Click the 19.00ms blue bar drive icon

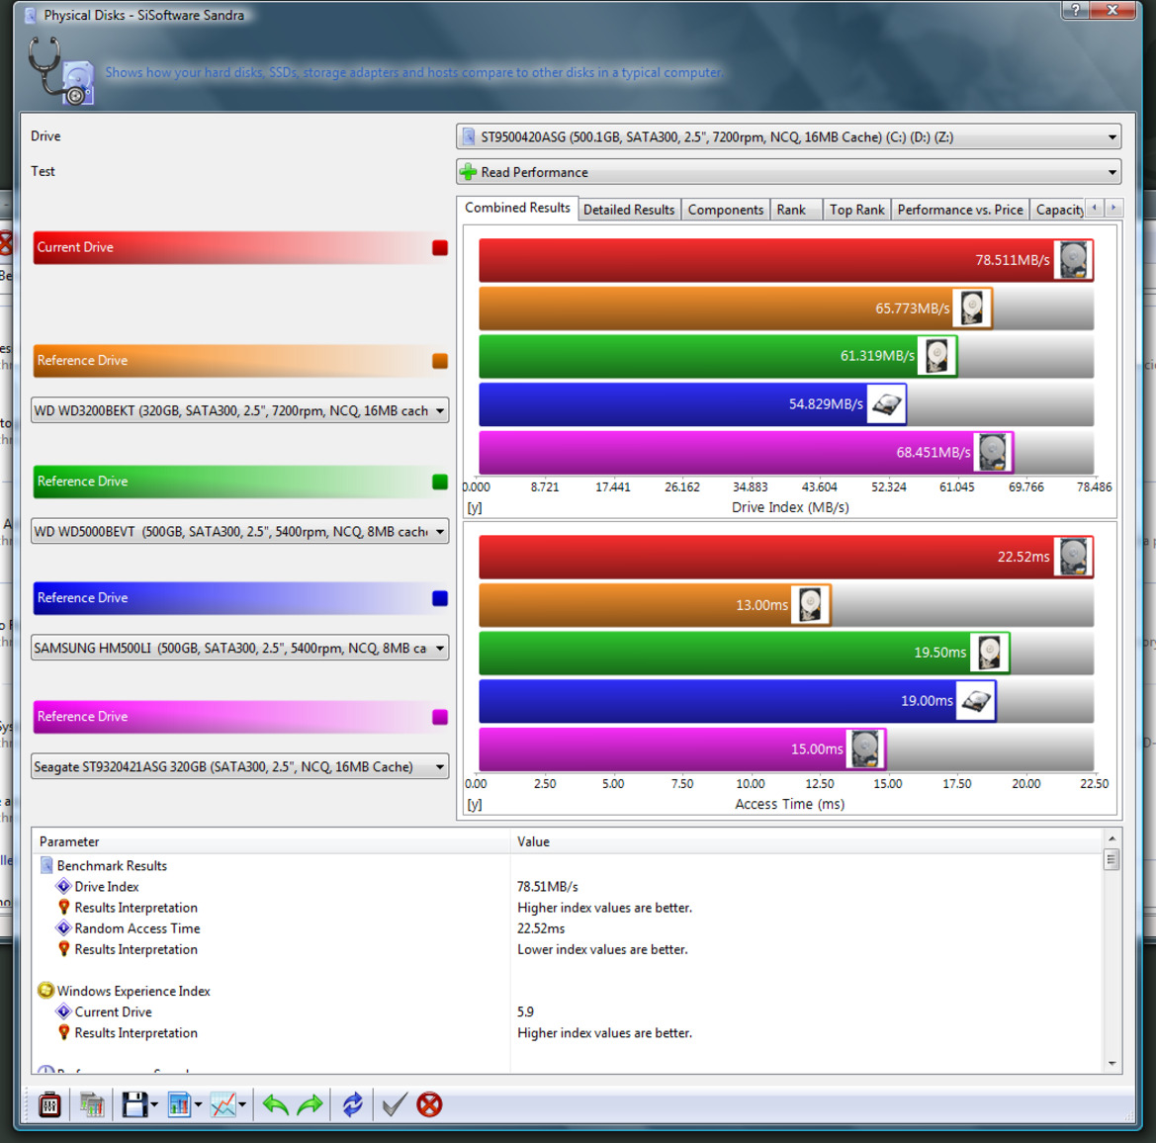[x=975, y=701]
